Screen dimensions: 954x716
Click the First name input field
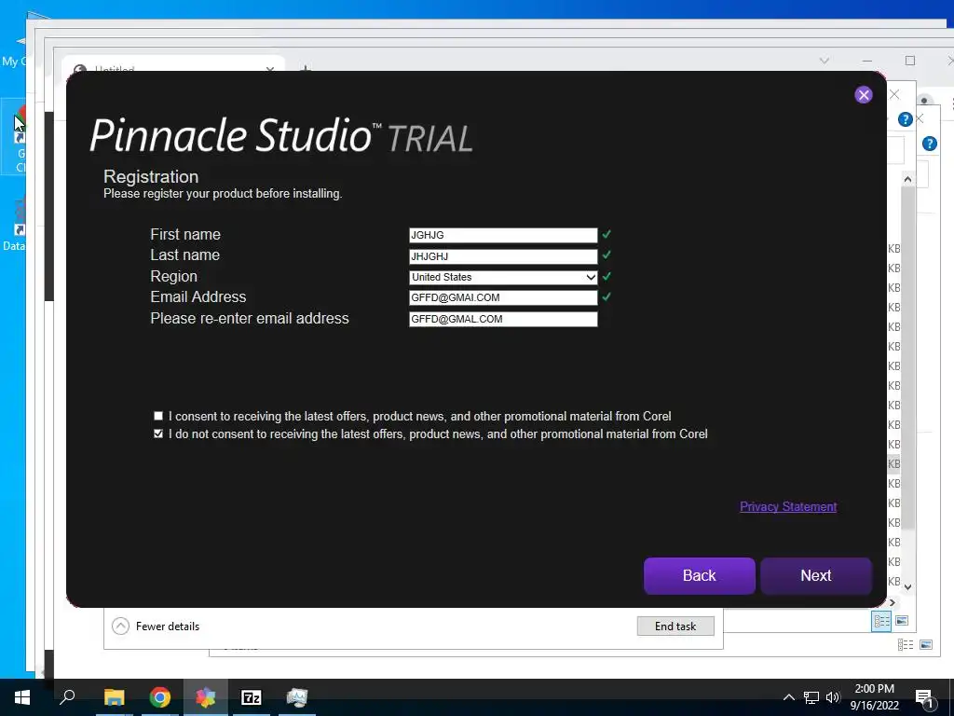[503, 235]
